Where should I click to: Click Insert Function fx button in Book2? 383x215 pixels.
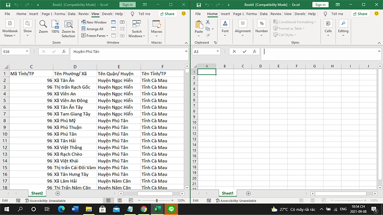[x=64, y=51]
